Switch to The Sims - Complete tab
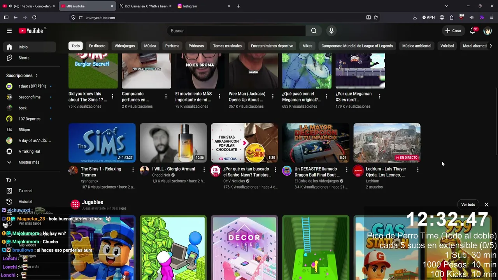This screenshot has width=498, height=280. point(29,6)
